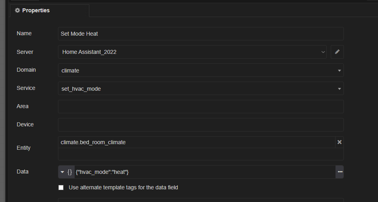Image resolution: width=378 pixels, height=202 pixels.
Task: Click the JSON braces type icon
Action: click(69, 172)
